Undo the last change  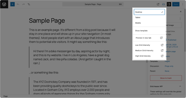pos(18,4)
